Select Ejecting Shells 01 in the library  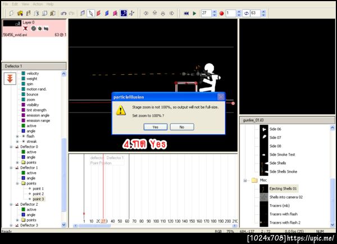pos(283,188)
